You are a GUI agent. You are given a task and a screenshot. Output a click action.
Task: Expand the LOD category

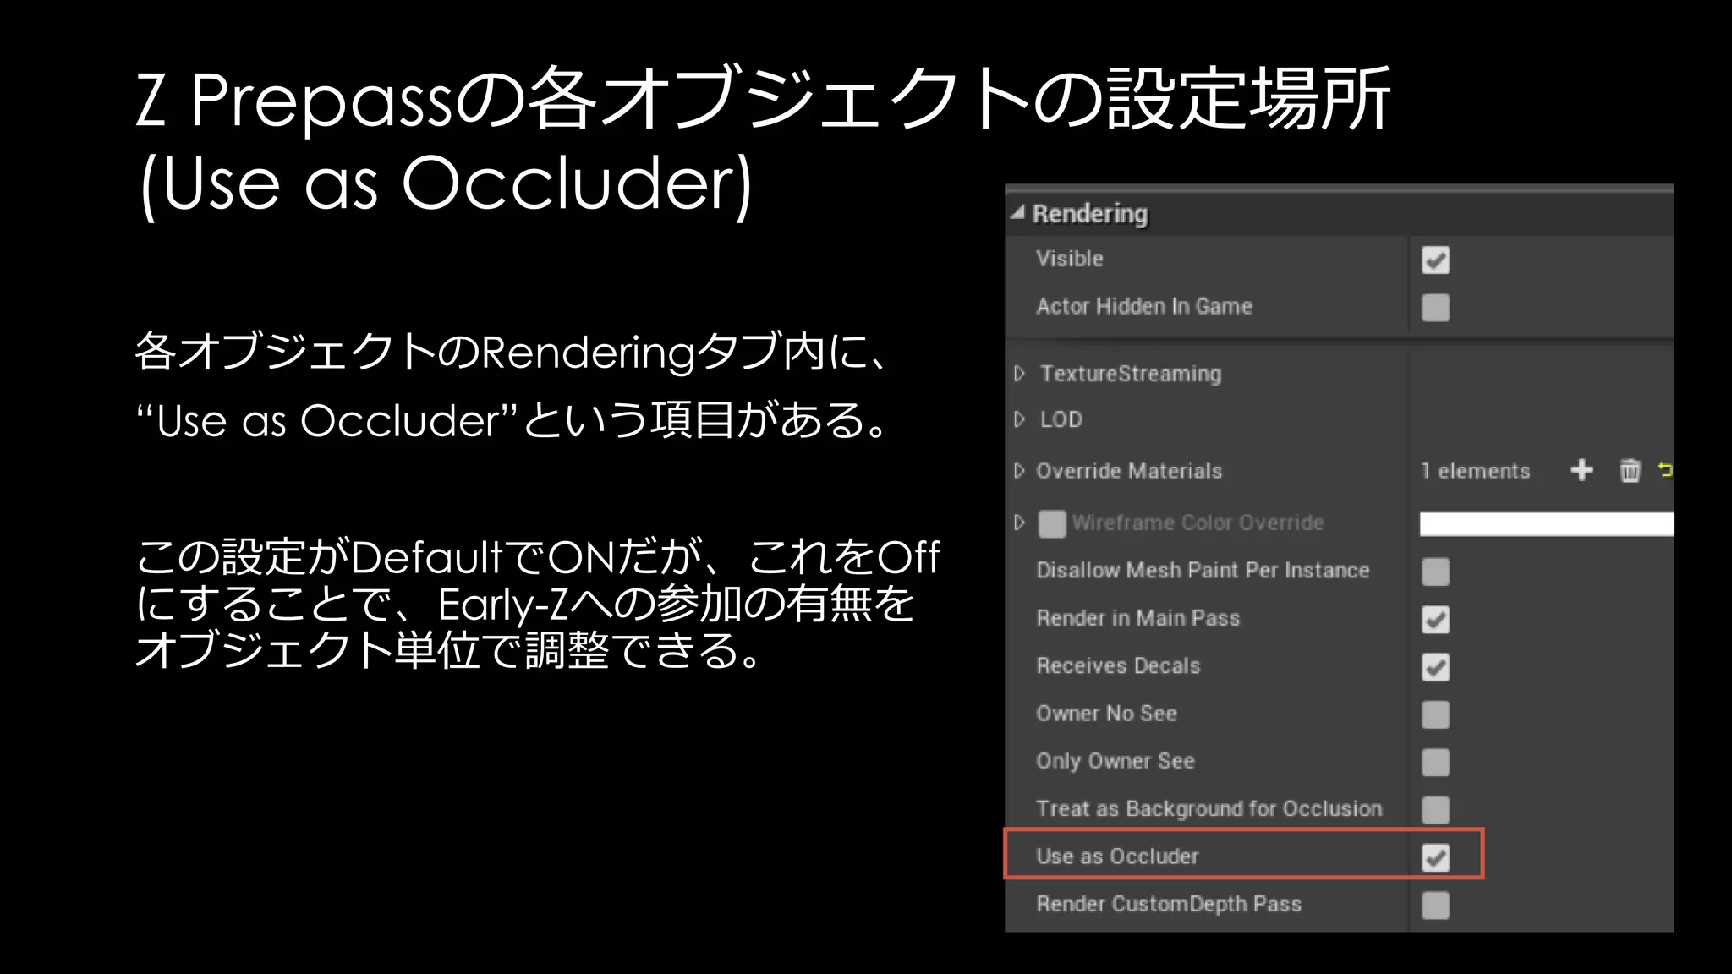click(x=1020, y=419)
